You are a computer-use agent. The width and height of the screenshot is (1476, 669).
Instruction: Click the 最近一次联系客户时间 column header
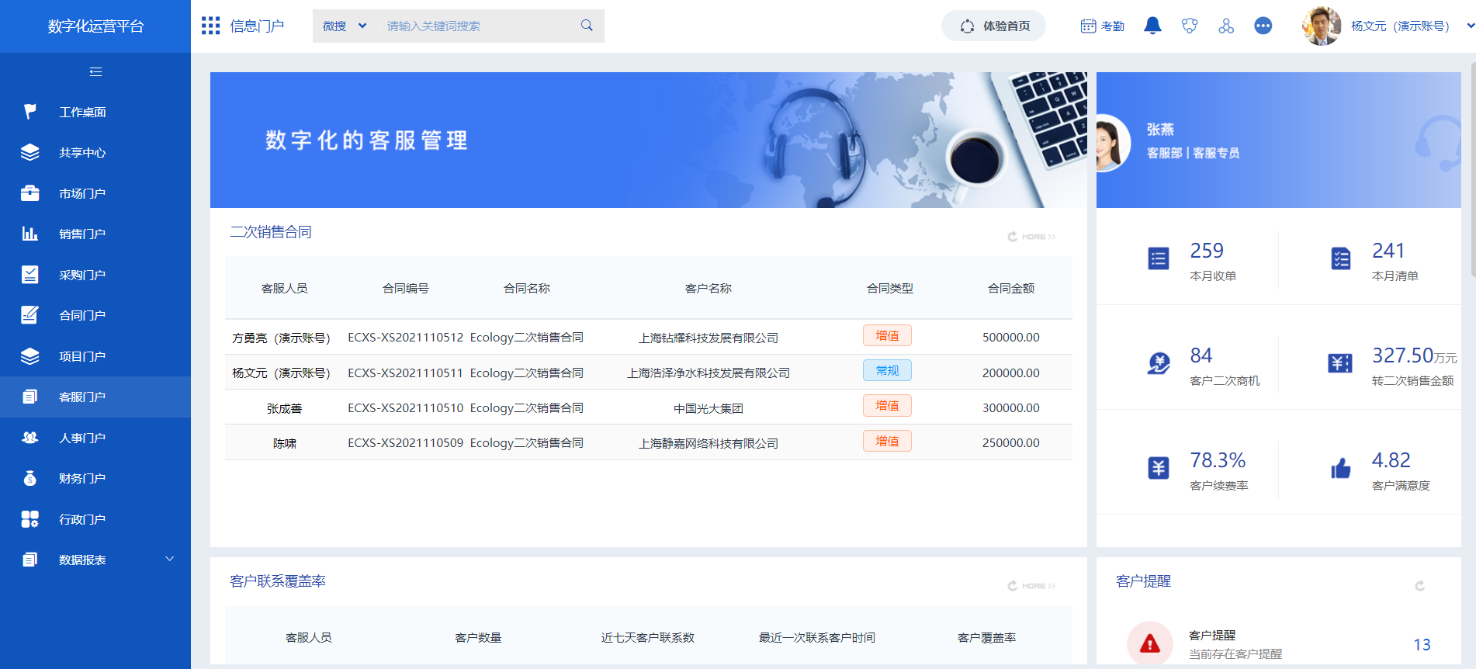[817, 637]
